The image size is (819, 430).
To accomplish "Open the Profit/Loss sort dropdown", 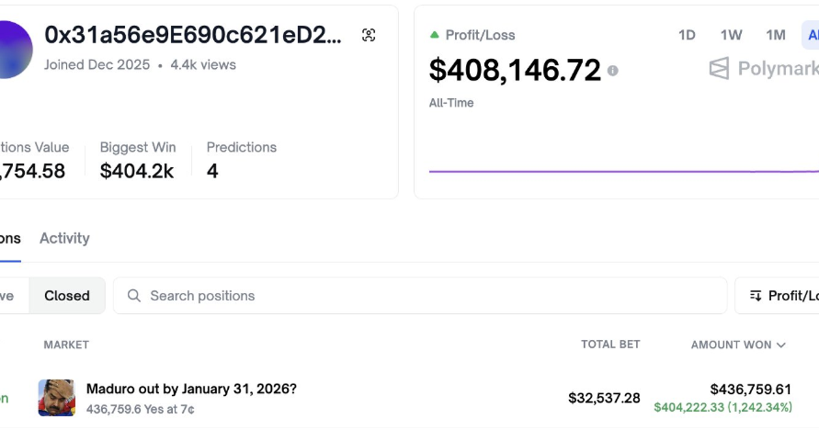I will pyautogui.click(x=782, y=296).
